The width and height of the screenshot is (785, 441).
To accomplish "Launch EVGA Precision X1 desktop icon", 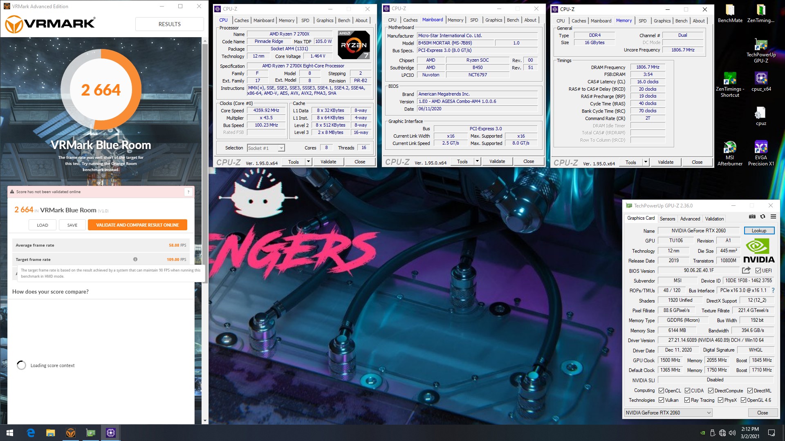I will (761, 154).
